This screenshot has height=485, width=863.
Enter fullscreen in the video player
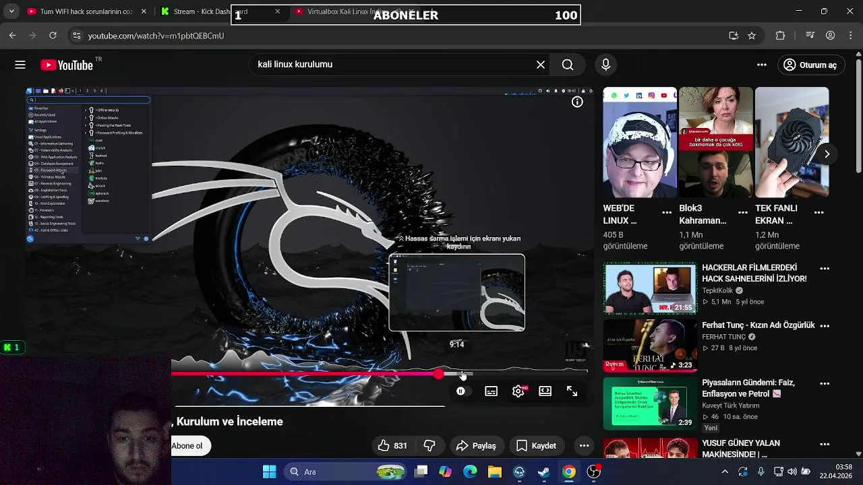tap(572, 391)
